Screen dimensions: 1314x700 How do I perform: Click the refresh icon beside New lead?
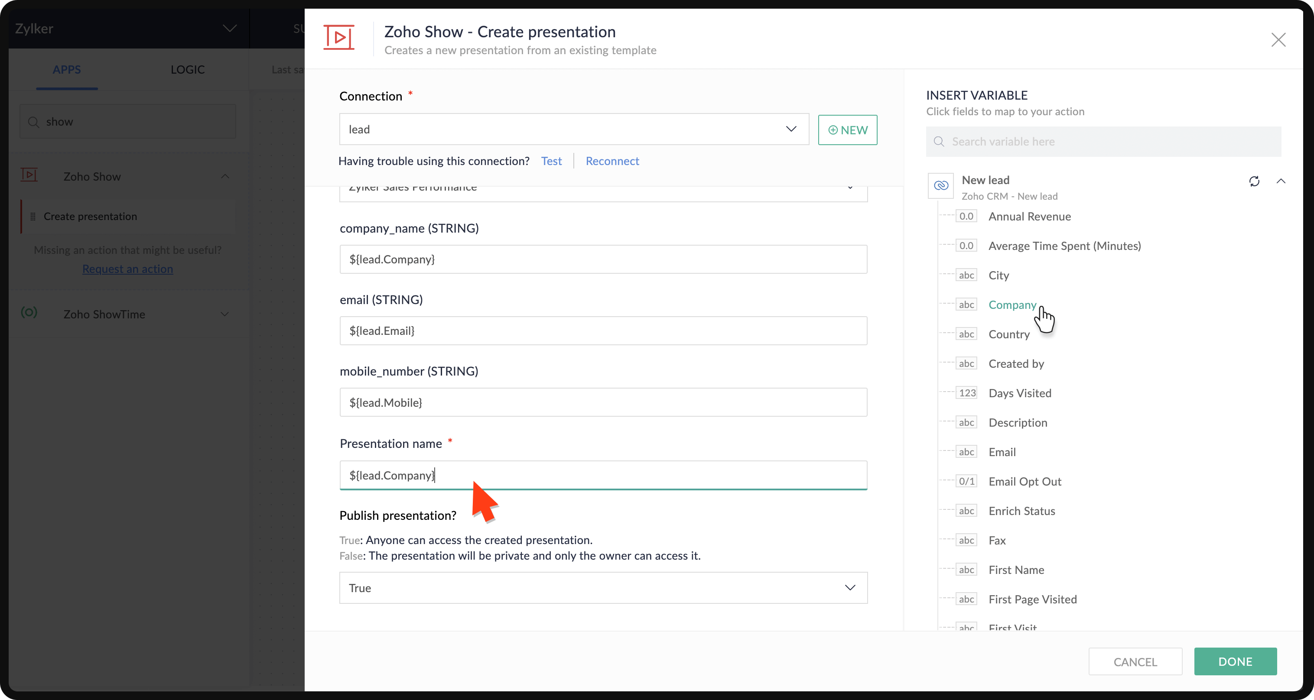pyautogui.click(x=1254, y=181)
